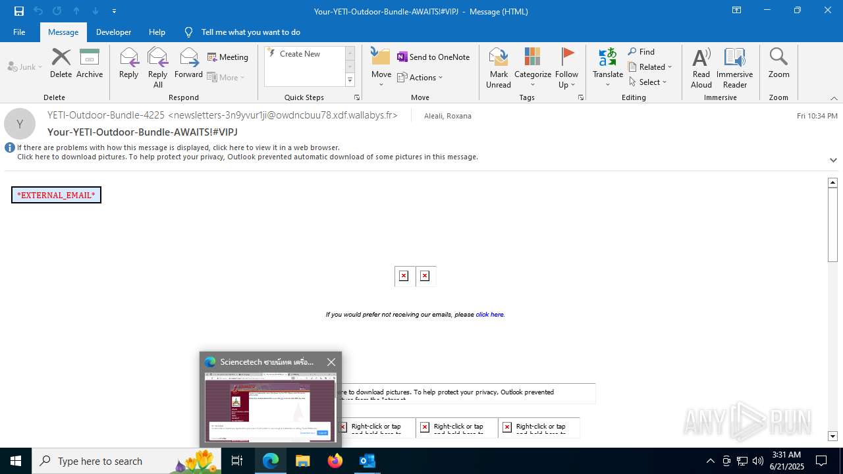
Task: Open the Customize Quick Access Toolbar dropdown
Action: click(x=114, y=11)
